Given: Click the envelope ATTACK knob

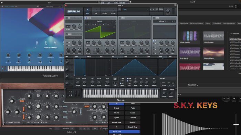Looking at the screenshot, I should pyautogui.click(x=78, y=82).
